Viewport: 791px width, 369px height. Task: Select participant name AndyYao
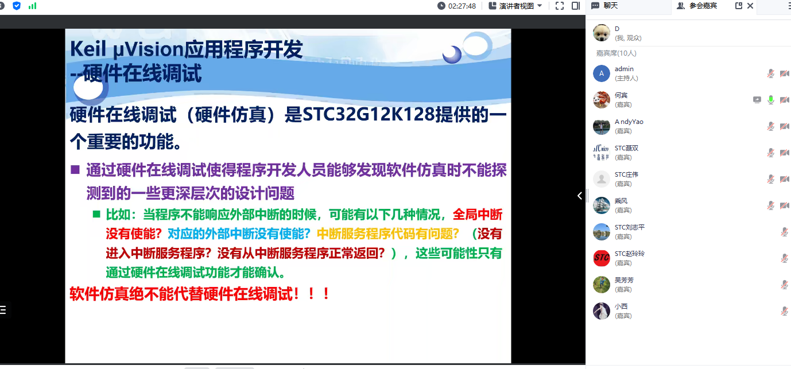pos(629,122)
